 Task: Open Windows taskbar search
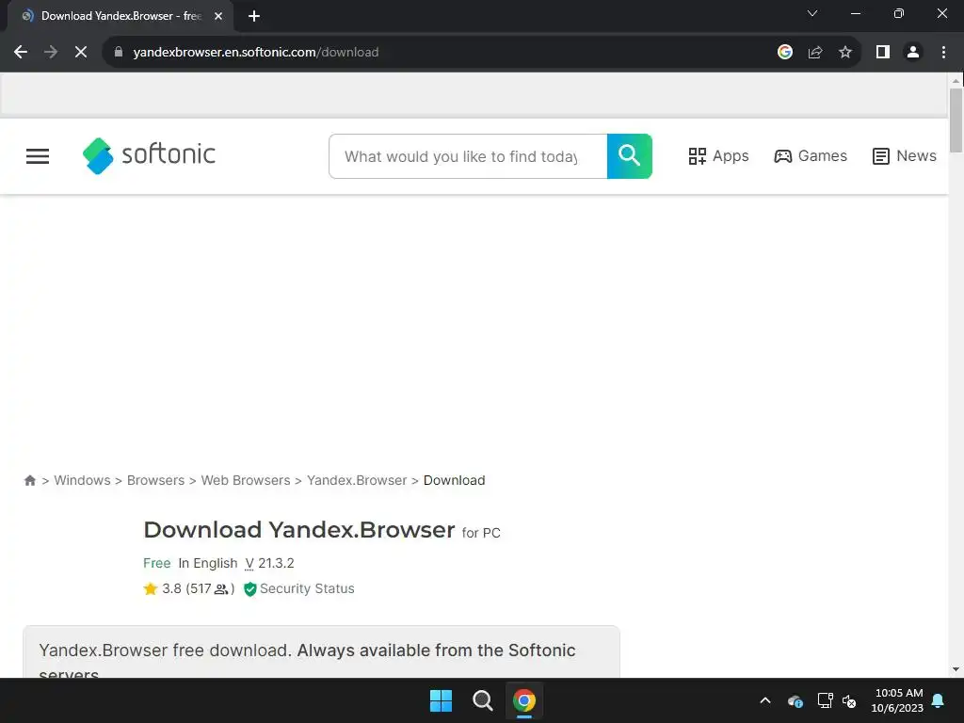pyautogui.click(x=483, y=700)
